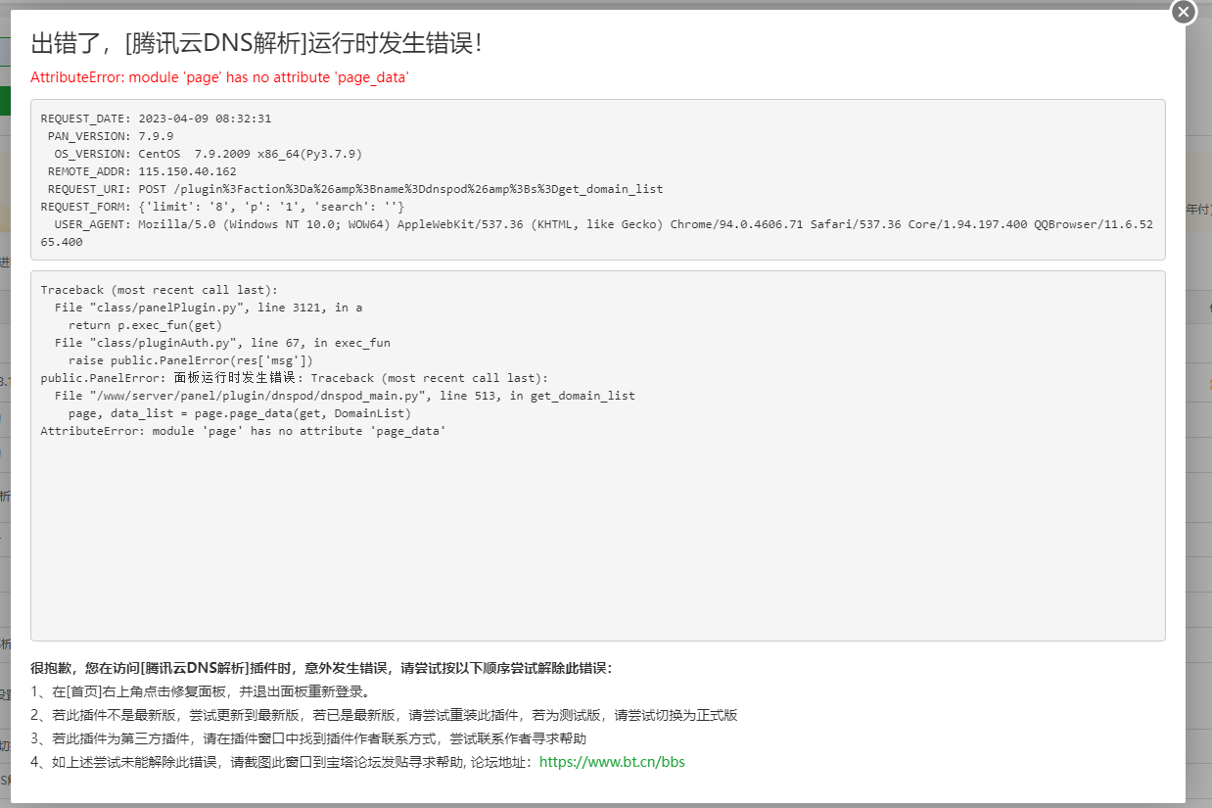Click the REQUEST_FORM line
The width and height of the screenshot is (1212, 808).
click(x=222, y=207)
